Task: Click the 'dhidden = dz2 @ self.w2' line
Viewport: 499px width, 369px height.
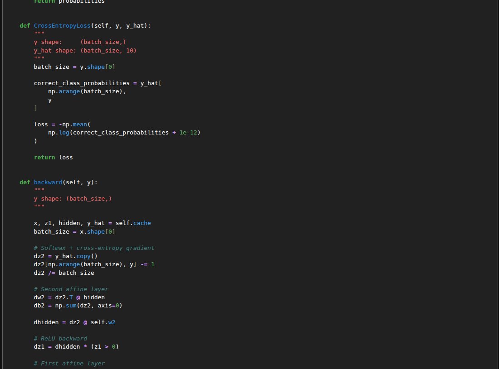Action: click(x=74, y=322)
